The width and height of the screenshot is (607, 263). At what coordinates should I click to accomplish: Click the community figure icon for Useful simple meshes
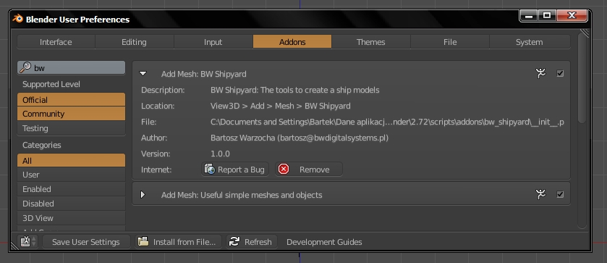[x=540, y=194]
